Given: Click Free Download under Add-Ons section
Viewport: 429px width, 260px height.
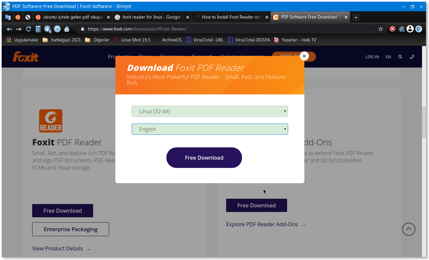Looking at the screenshot, I should (257, 205).
